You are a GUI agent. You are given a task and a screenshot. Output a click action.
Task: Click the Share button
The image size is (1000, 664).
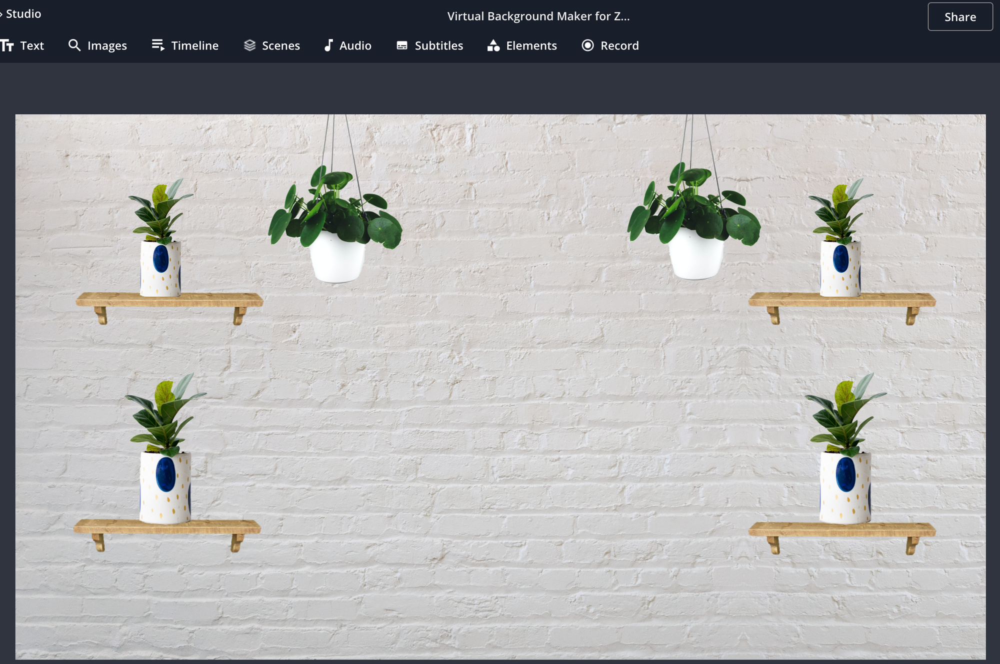(960, 16)
